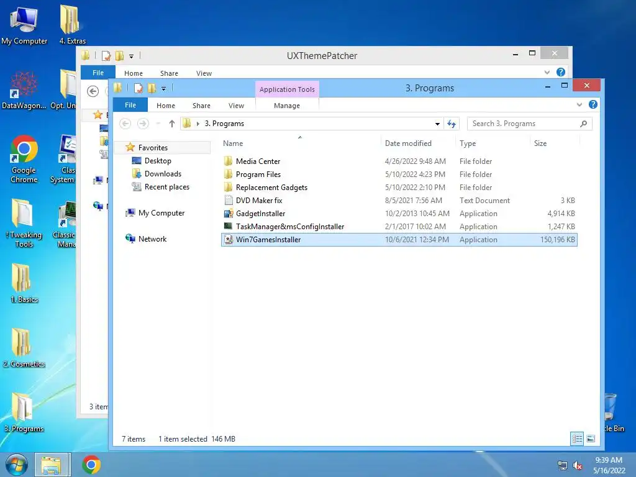Image resolution: width=636 pixels, height=477 pixels.
Task: Open the Home tab in 3. Programs
Action: [166, 106]
